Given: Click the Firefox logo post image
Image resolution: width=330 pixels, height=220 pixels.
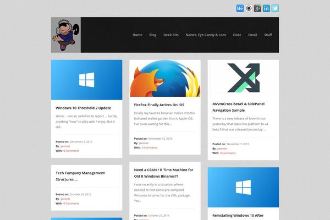Looking at the screenshot, I should click(x=165, y=78).
